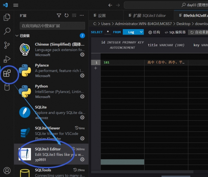Image resolution: width=208 pixels, height=177 pixels.
Task: Open the Accounts icon in activity bar
Action: (x=7, y=170)
